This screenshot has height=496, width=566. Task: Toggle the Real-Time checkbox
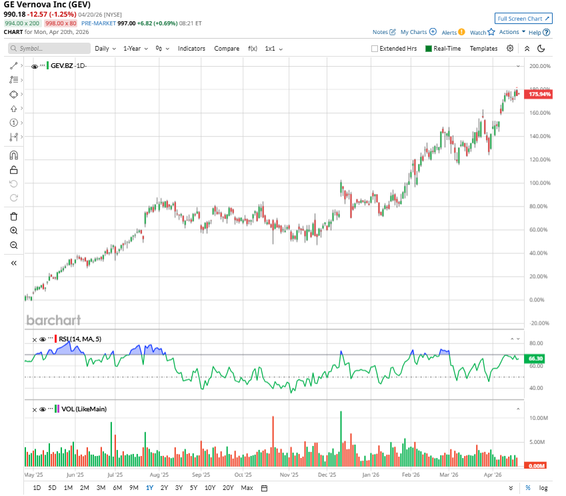(x=429, y=49)
